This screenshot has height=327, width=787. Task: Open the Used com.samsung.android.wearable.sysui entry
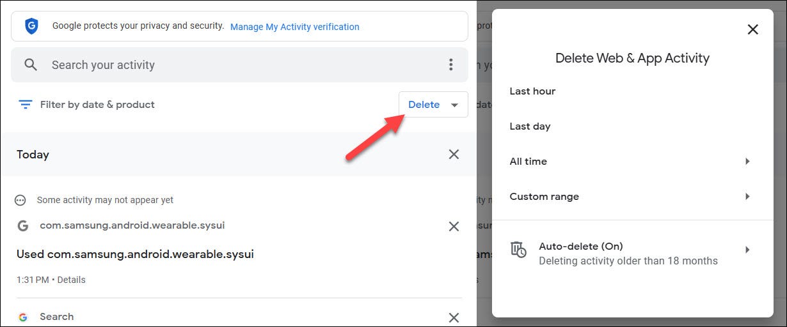[x=135, y=254]
